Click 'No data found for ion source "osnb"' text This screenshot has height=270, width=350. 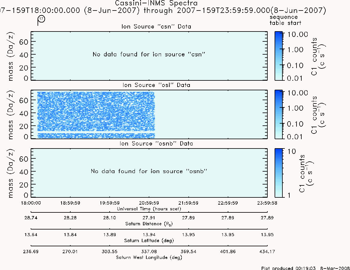point(149,171)
